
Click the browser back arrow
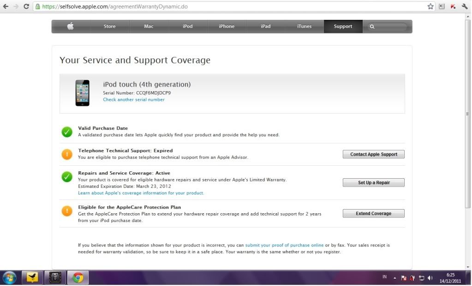[x=6, y=6]
